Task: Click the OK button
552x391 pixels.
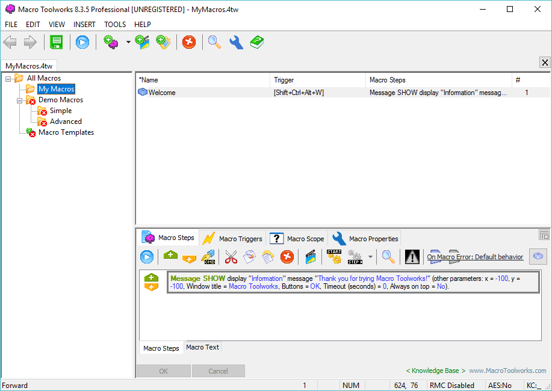Action: pos(164,371)
